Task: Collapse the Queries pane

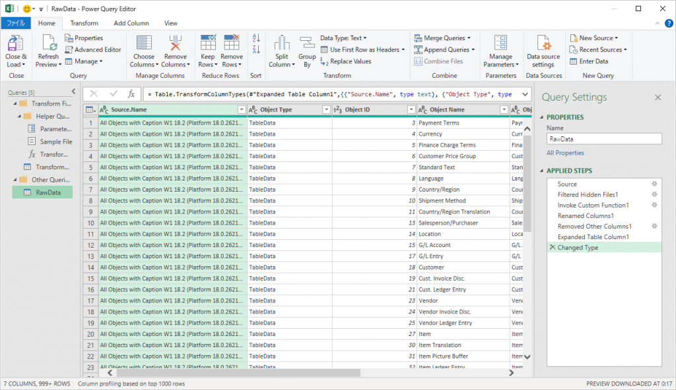Action: pyautogui.click(x=73, y=92)
